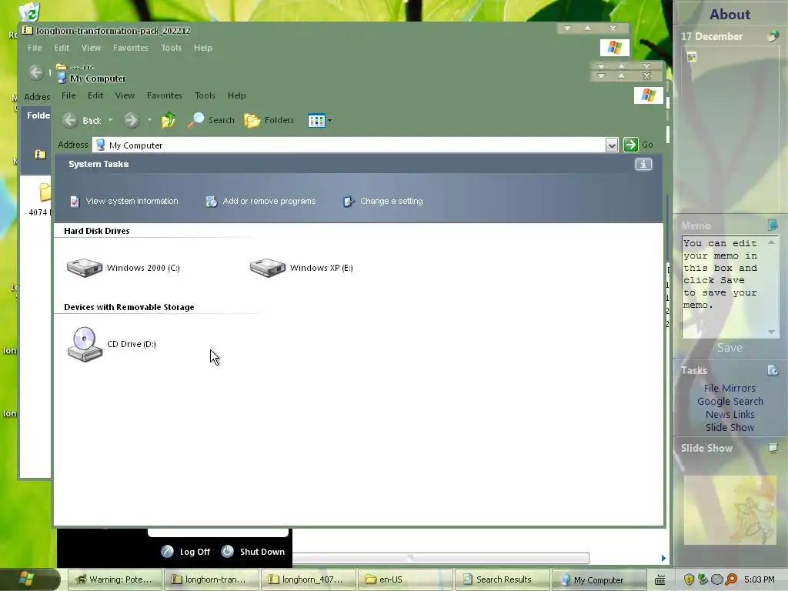
Task: Open View menu in My Computer
Action: (125, 95)
